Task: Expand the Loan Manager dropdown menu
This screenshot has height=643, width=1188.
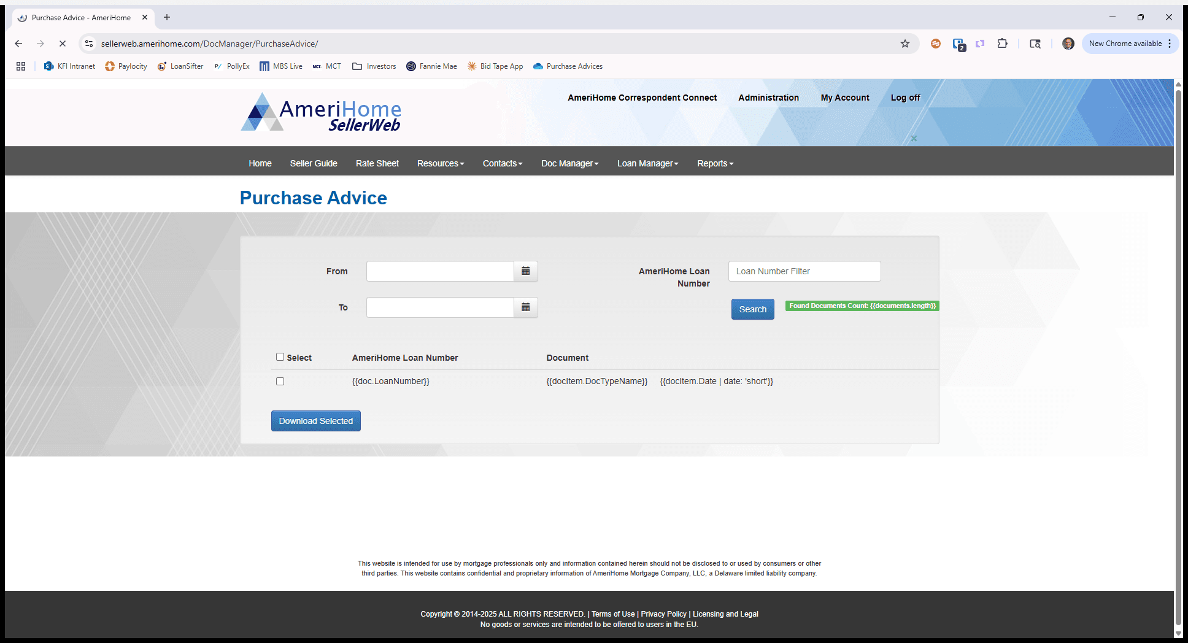Action: (647, 163)
